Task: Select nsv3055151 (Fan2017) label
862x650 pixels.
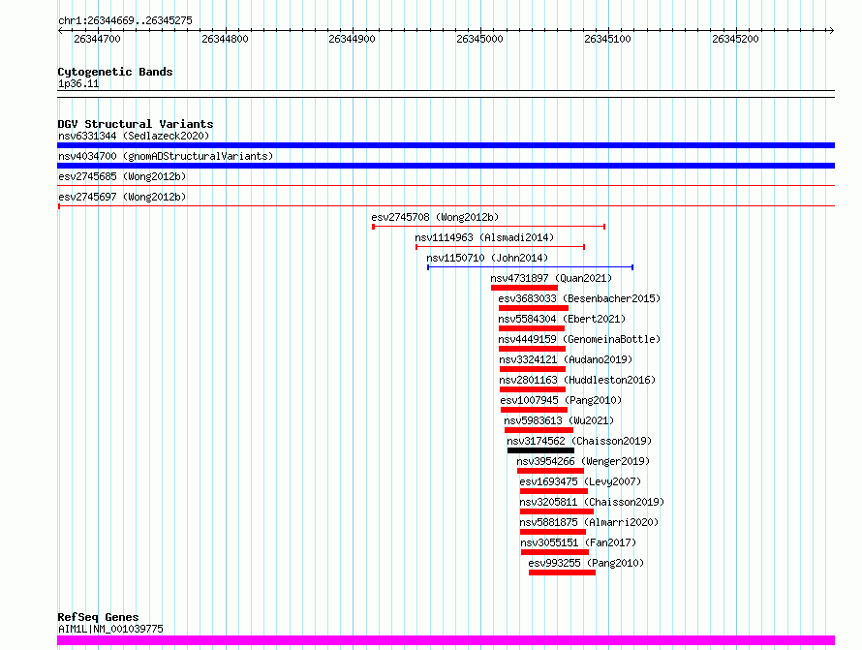Action: [578, 542]
